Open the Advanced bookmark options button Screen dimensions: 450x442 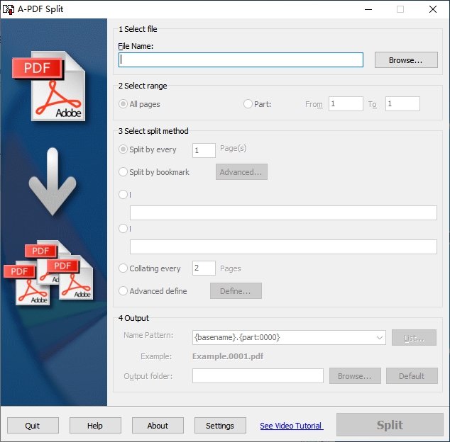241,172
